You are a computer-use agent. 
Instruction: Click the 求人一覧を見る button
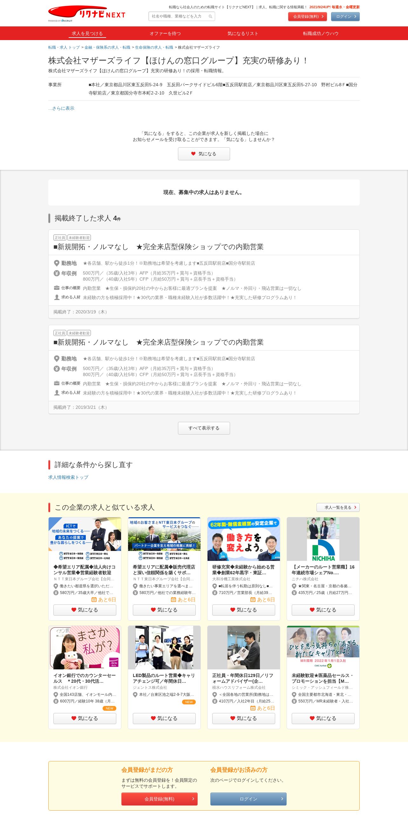pyautogui.click(x=338, y=507)
